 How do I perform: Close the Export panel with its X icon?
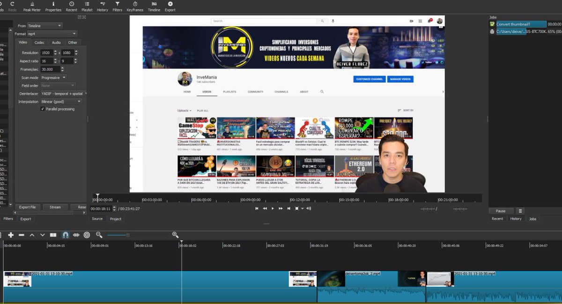tap(84, 17)
